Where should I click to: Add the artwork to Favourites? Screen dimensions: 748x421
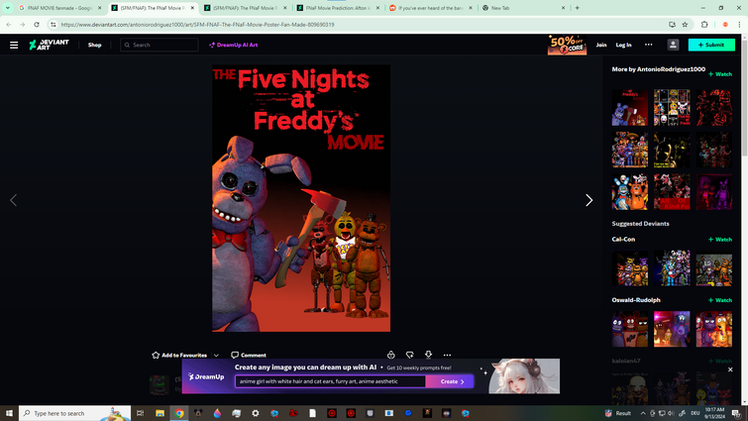[x=179, y=356]
